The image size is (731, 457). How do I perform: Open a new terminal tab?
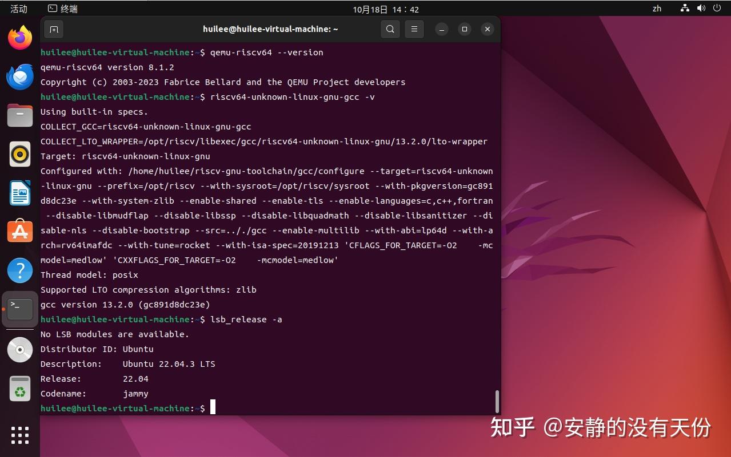(54, 29)
